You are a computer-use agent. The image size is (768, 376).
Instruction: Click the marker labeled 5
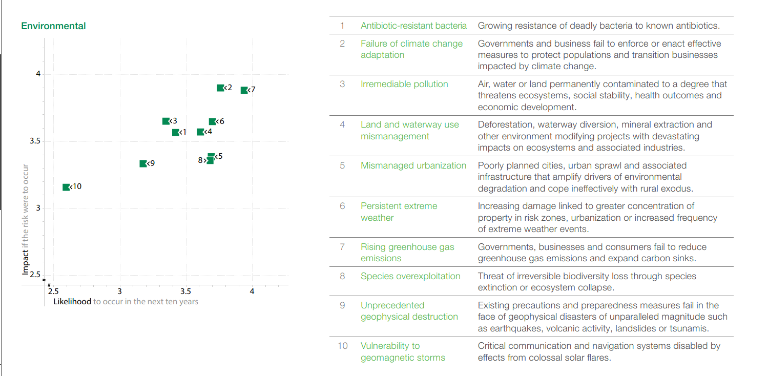[211, 156]
